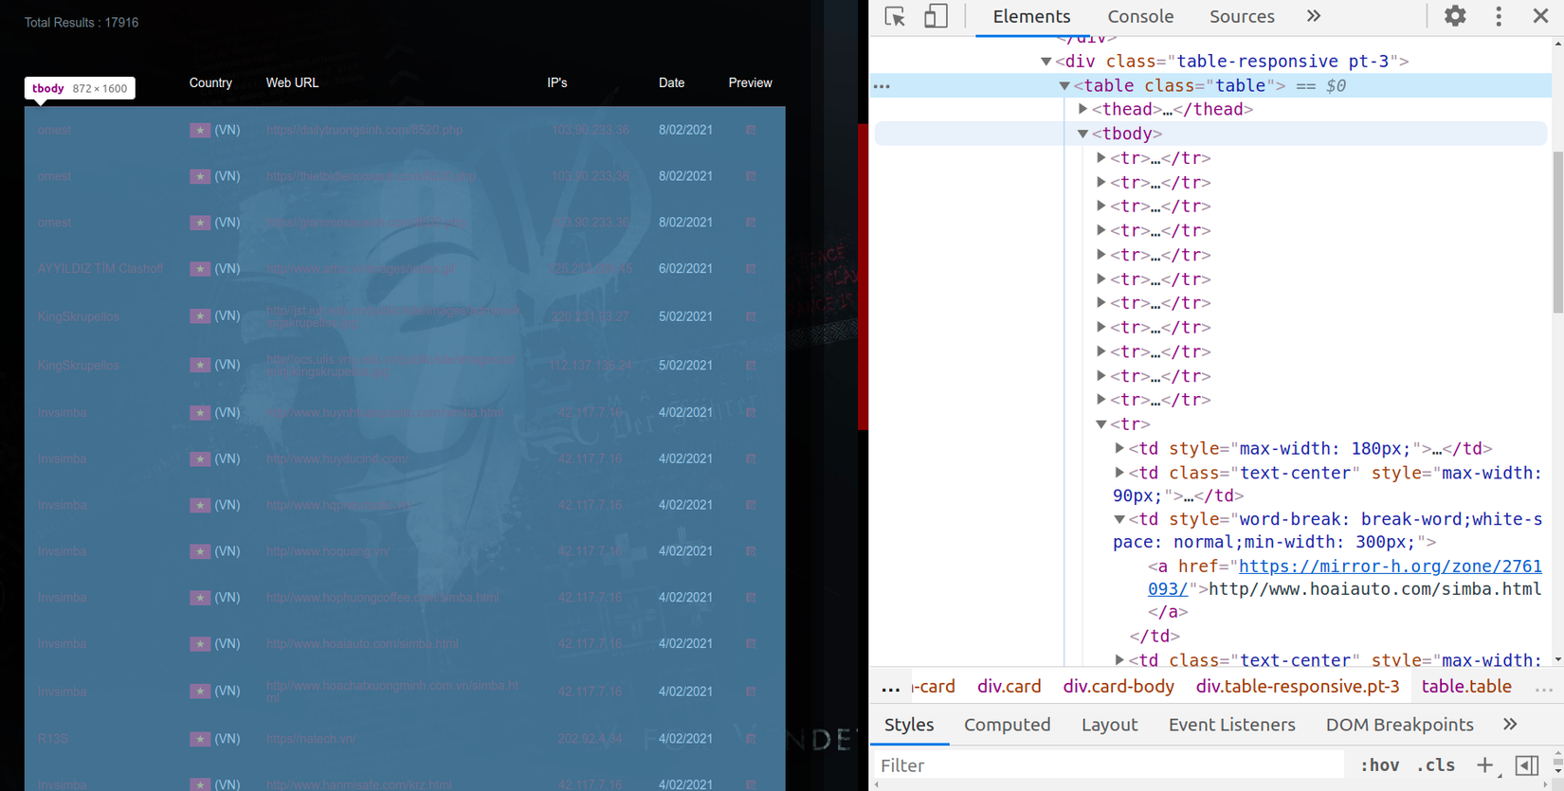This screenshot has width=1564, height=791.
Task: Toggle the .cls element classes panel
Action: [x=1436, y=765]
